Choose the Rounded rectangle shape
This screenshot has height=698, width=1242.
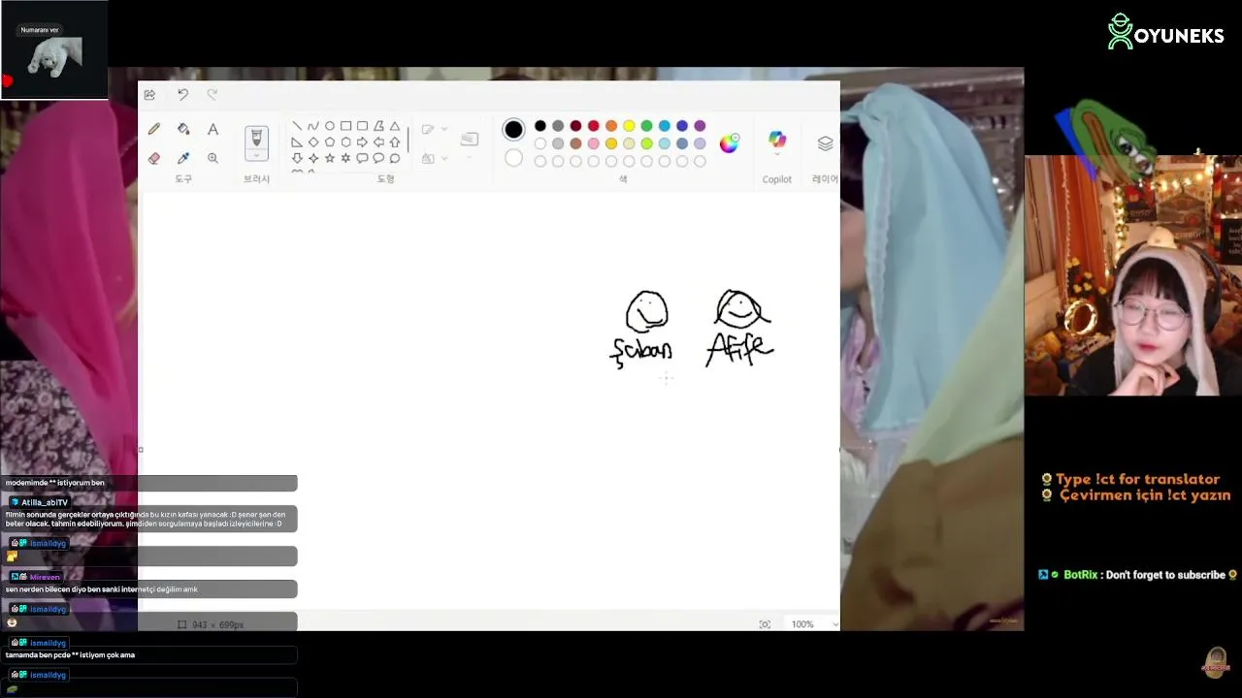362,126
